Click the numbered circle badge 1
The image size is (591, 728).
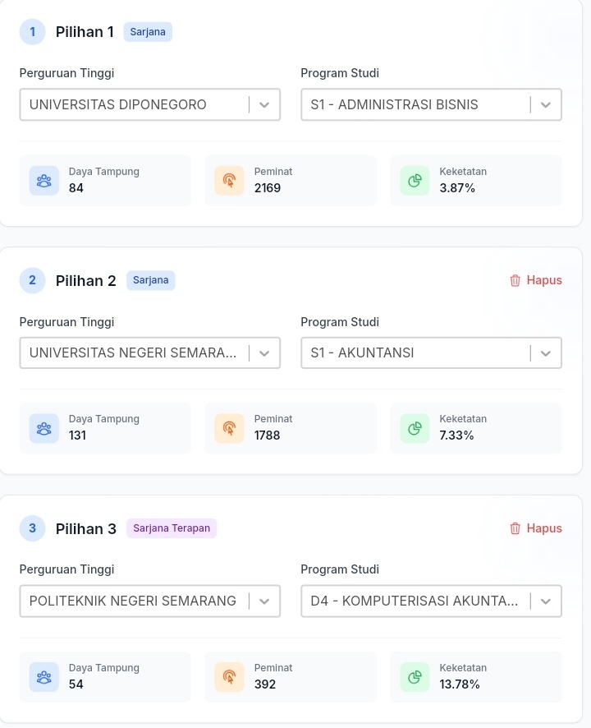(33, 32)
